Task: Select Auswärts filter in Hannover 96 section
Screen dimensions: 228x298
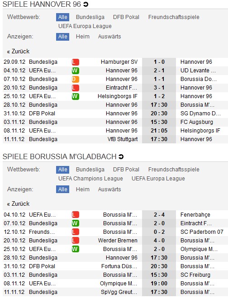Action: 109,37
